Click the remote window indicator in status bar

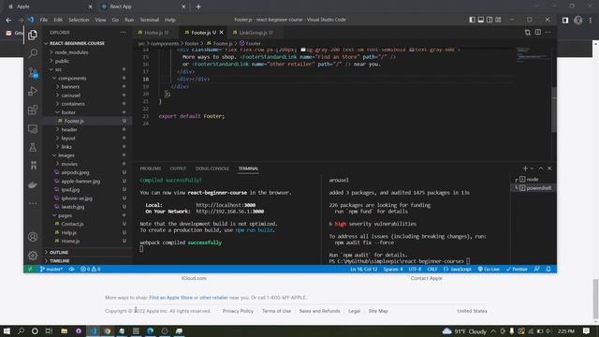click(30, 269)
